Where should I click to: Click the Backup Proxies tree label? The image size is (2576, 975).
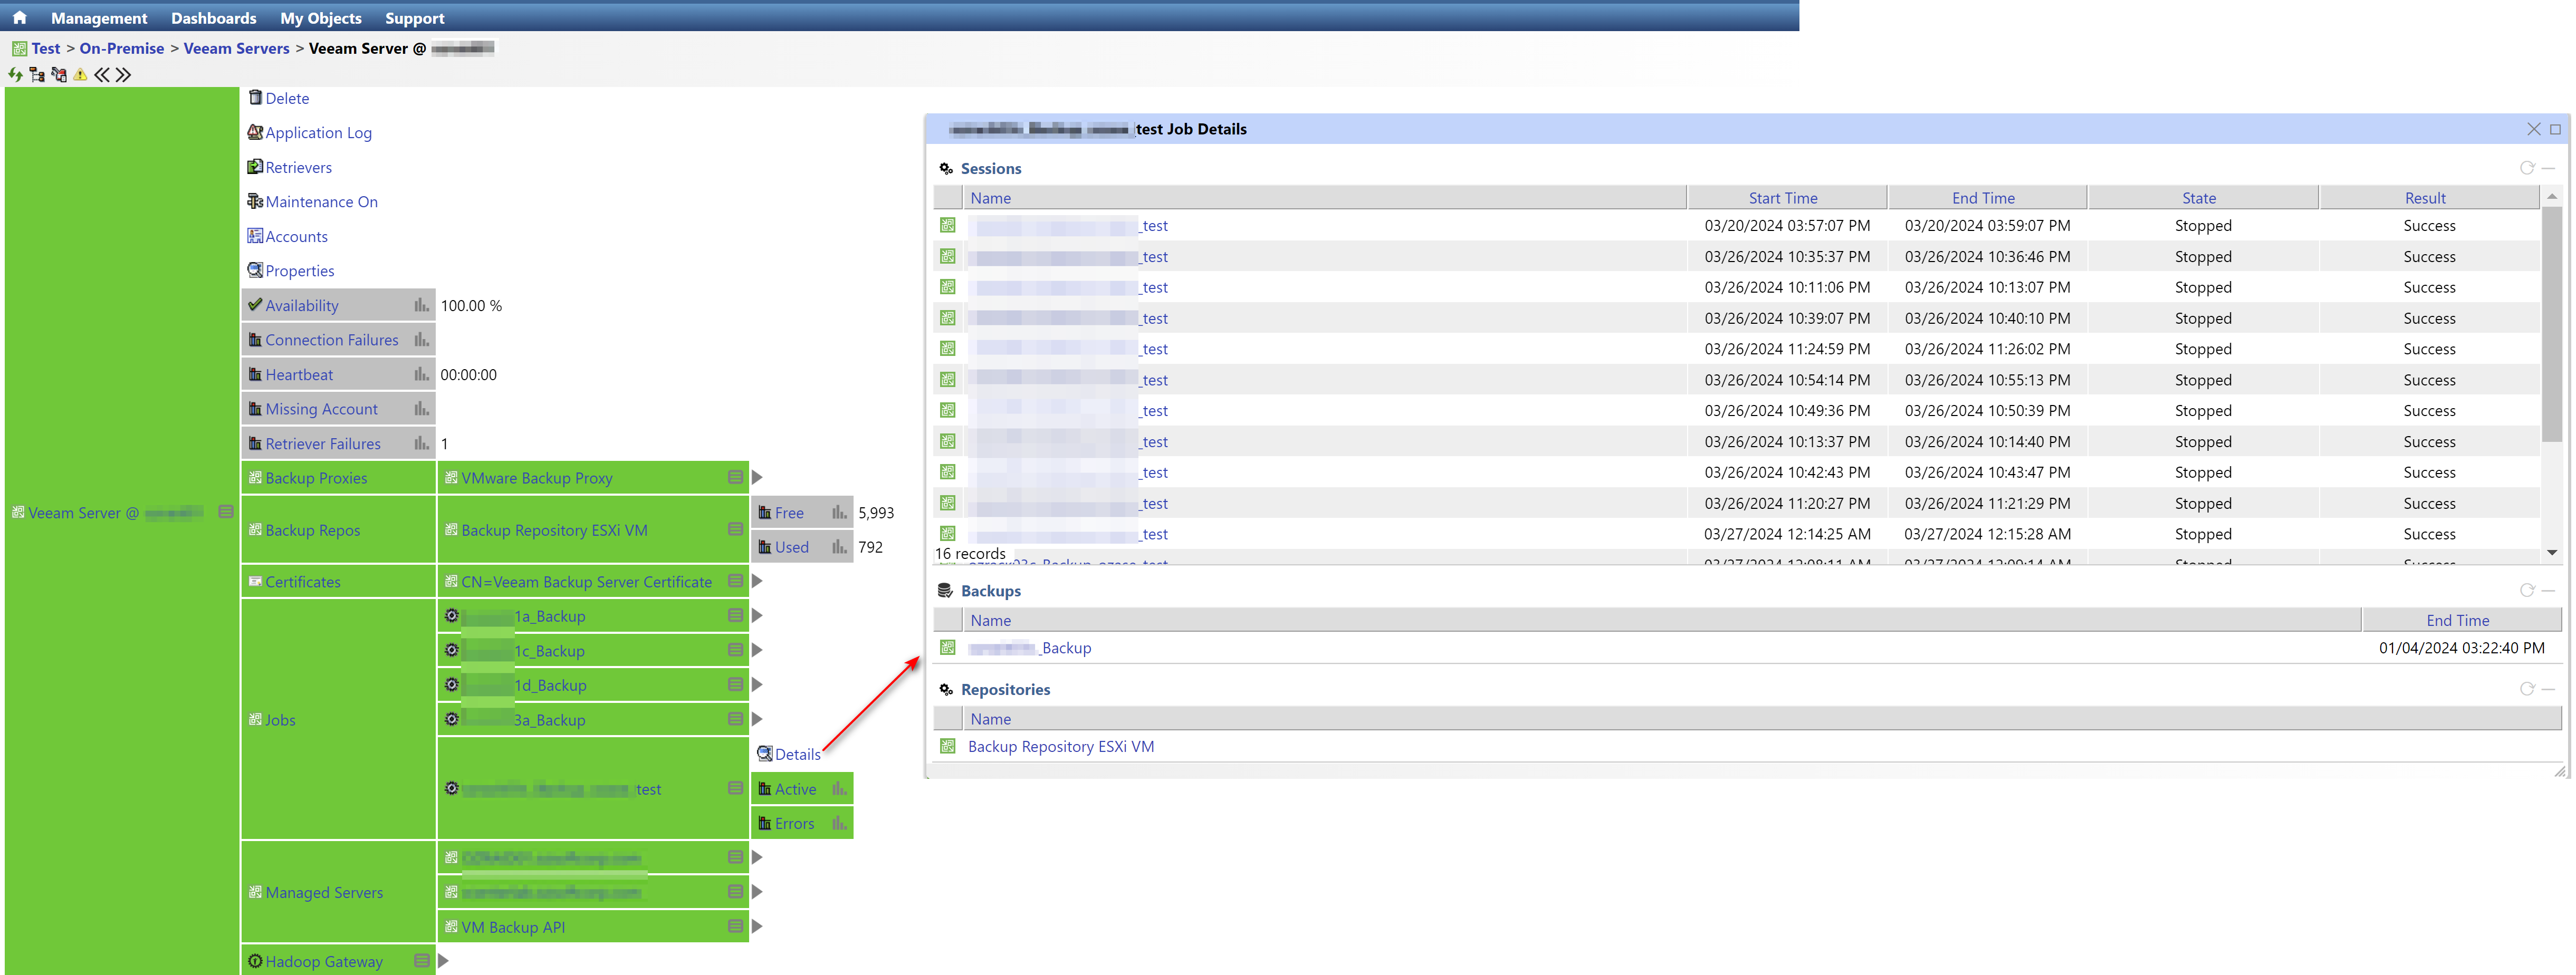(x=316, y=478)
